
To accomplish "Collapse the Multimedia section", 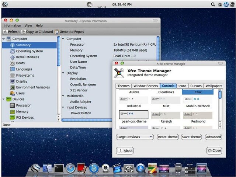I will click(63, 96).
